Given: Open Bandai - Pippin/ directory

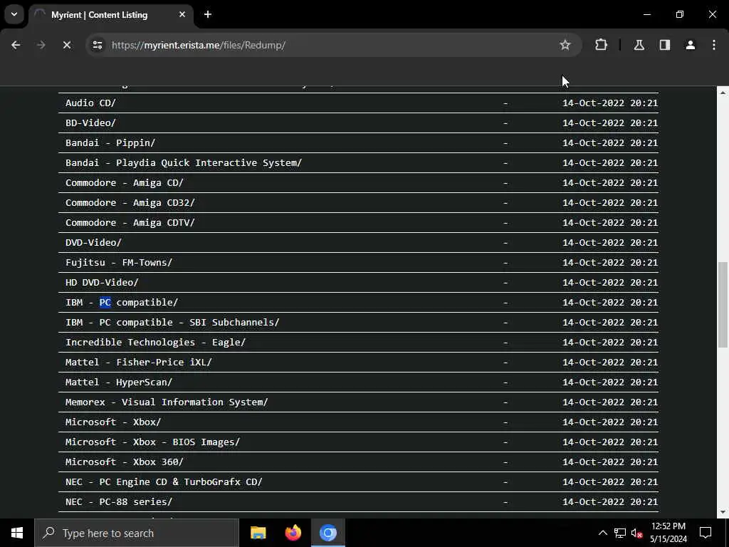Looking at the screenshot, I should point(110,142).
